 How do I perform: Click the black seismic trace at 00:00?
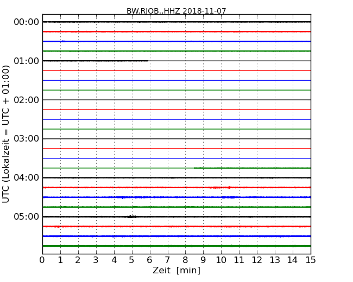click(x=177, y=22)
